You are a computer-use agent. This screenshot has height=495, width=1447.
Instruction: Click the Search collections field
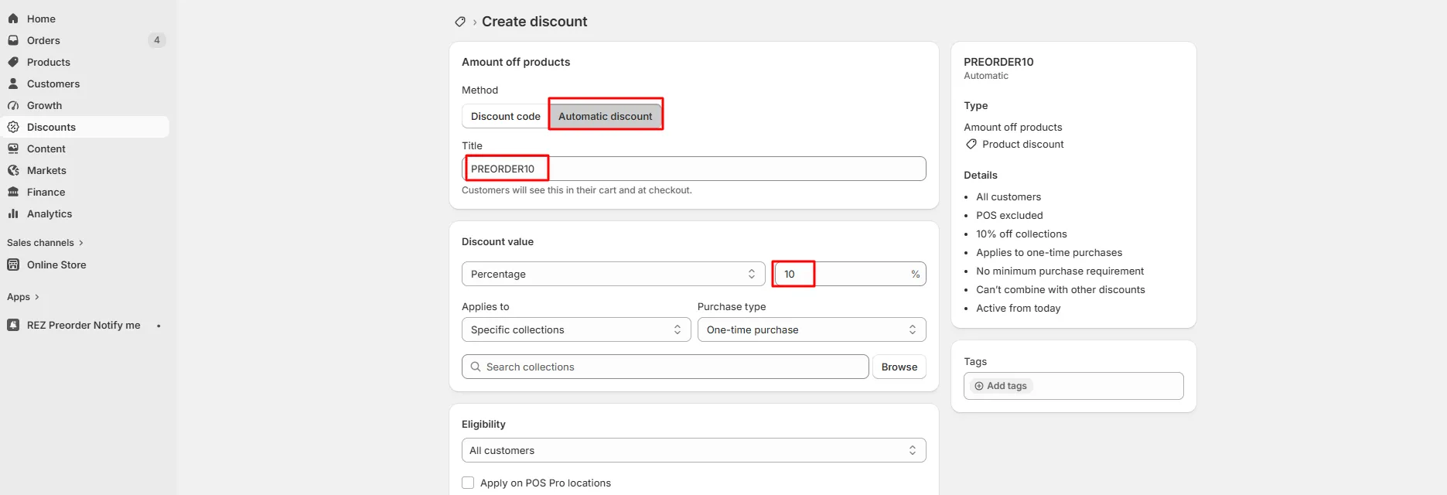665,367
